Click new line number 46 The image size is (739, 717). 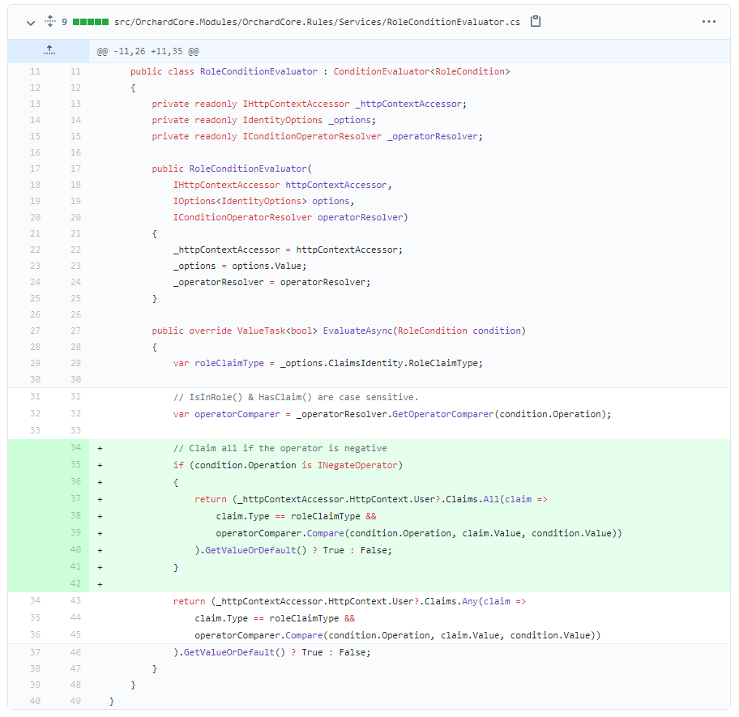point(75,652)
